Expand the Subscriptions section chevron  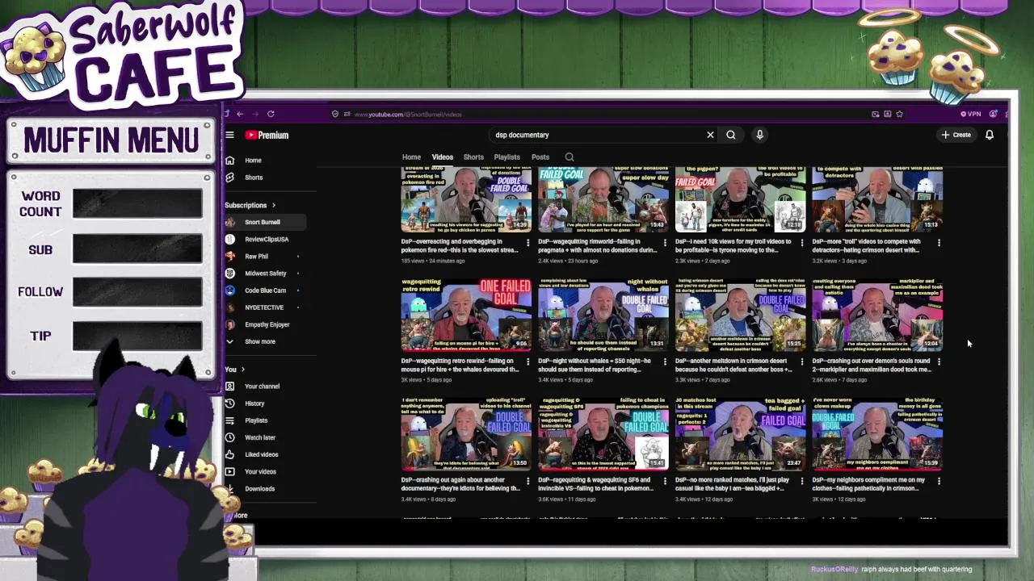[x=273, y=205]
